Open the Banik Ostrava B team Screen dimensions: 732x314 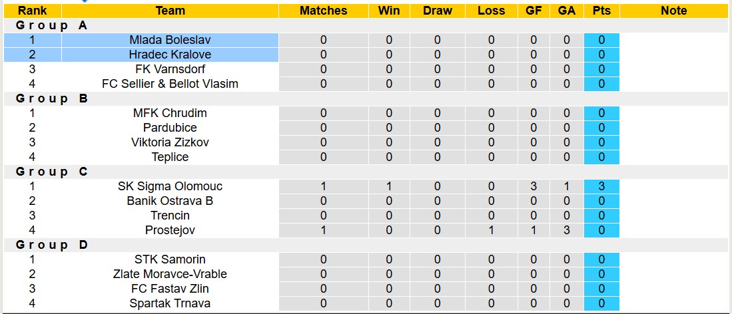point(170,201)
